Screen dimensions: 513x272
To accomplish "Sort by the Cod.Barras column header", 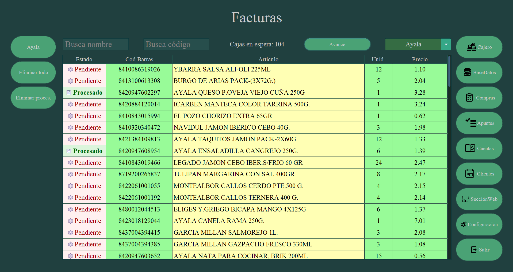I will 139,59.
